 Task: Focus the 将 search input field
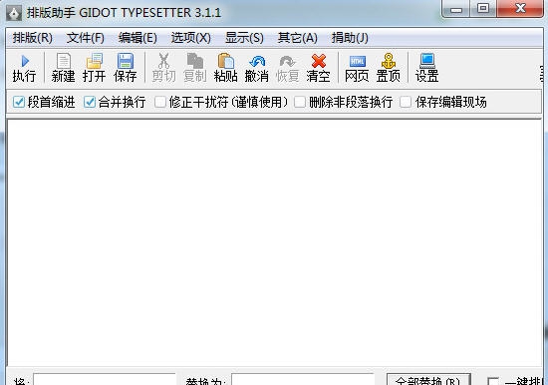coord(105,379)
